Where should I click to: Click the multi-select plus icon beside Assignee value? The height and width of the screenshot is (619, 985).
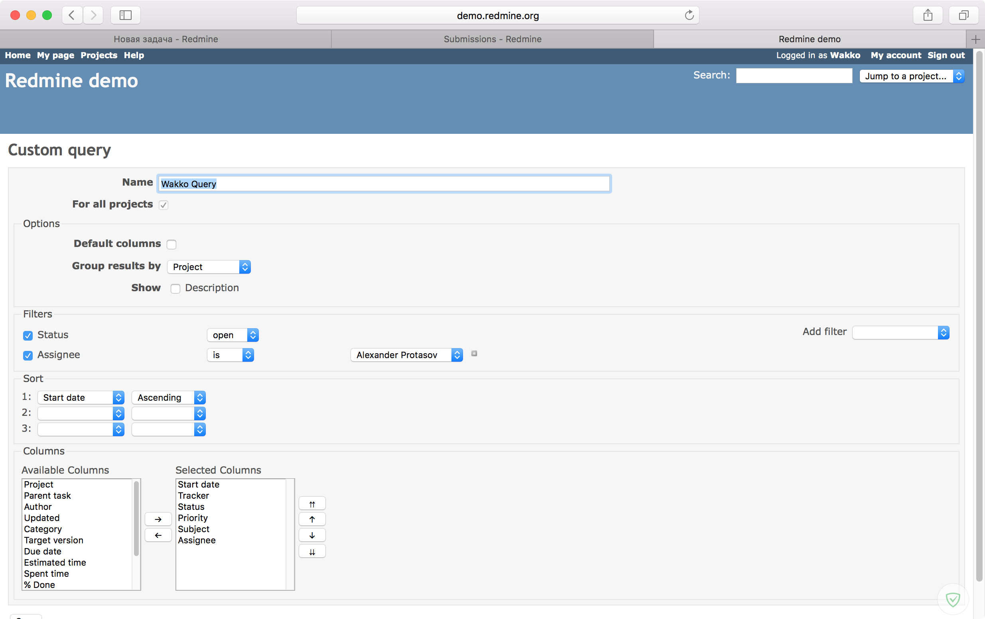click(x=474, y=353)
